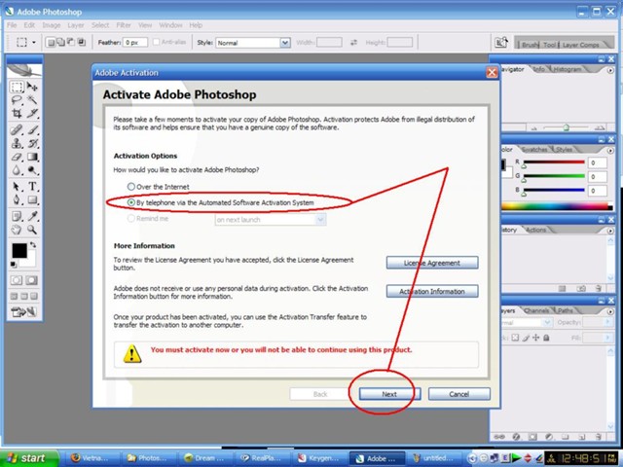
Task: Open the File Browser icon in options bar
Action: (501, 42)
